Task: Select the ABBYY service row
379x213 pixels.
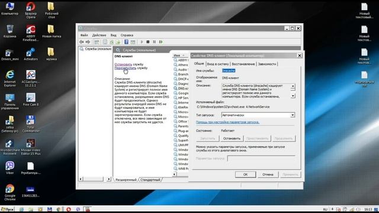Action: [x=181, y=60]
